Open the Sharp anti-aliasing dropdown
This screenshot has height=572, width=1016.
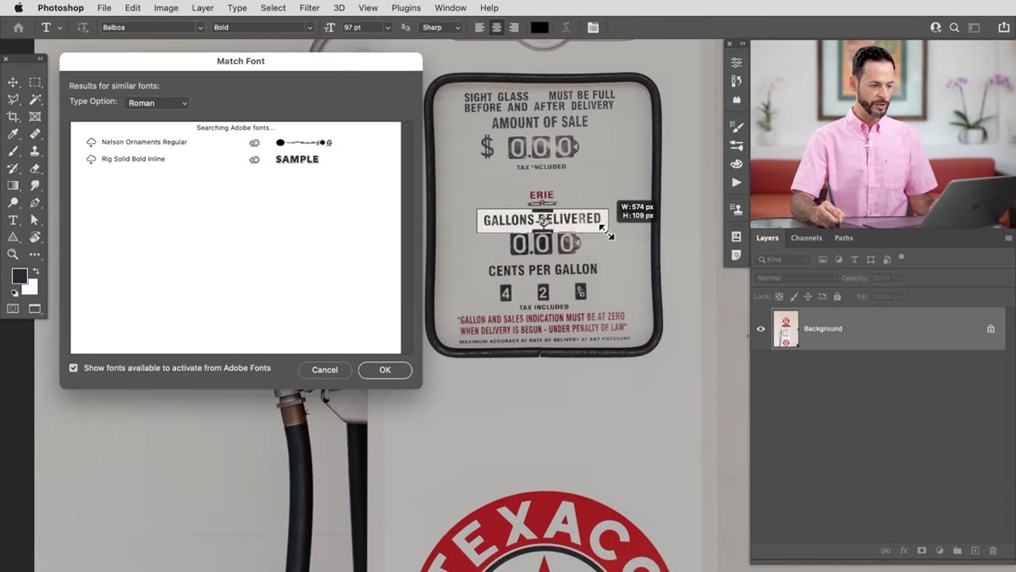coord(440,27)
